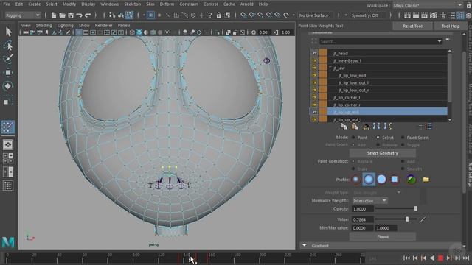Image resolution: width=472 pixels, height=265 pixels.
Task: Choose the Rotate tool in the toolbox
Action: [8, 86]
